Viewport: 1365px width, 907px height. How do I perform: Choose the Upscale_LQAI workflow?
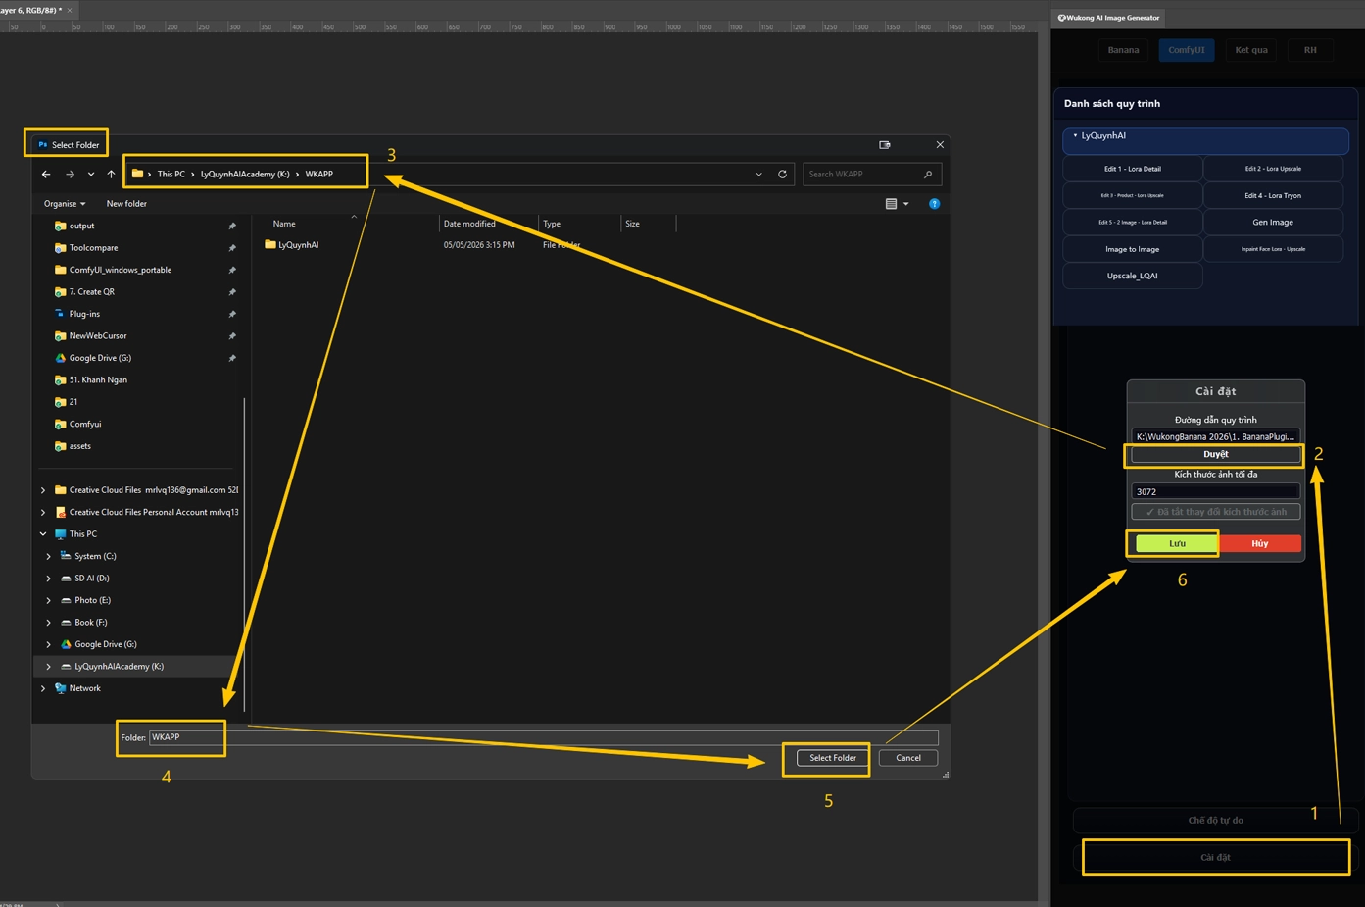point(1133,276)
